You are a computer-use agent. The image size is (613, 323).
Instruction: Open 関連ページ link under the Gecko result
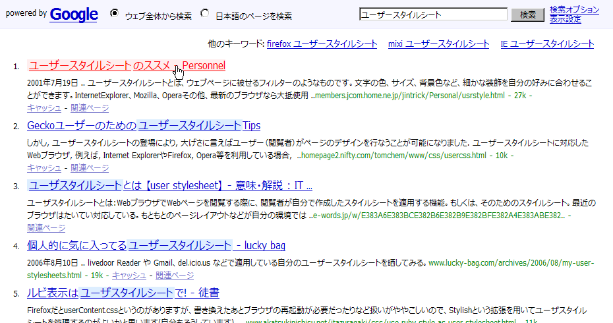90,167
